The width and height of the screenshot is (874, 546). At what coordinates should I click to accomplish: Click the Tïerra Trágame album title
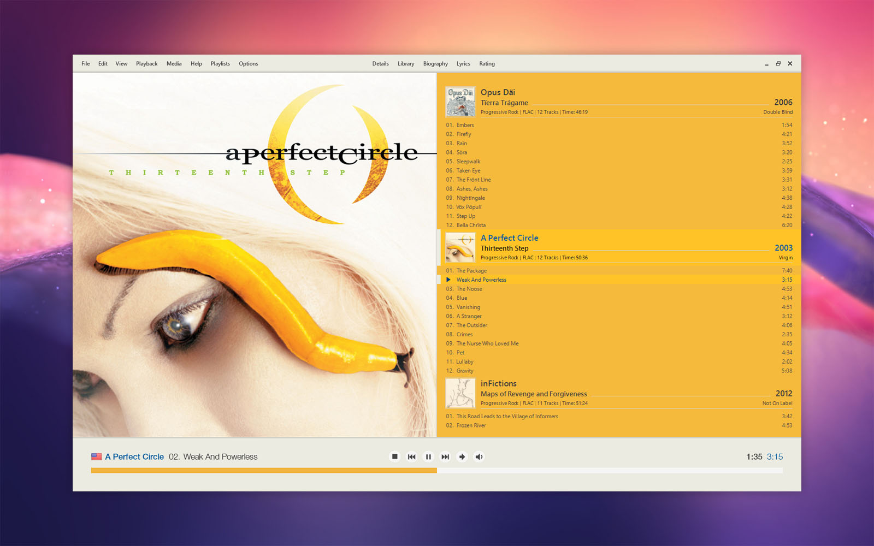504,103
